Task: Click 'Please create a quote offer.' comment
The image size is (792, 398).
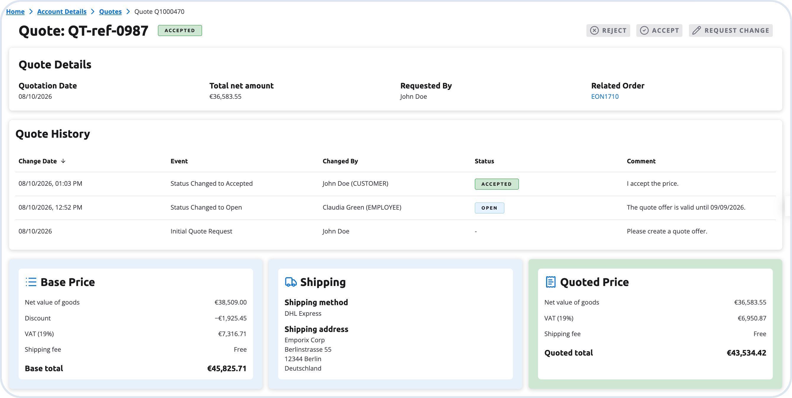Action: click(x=667, y=231)
